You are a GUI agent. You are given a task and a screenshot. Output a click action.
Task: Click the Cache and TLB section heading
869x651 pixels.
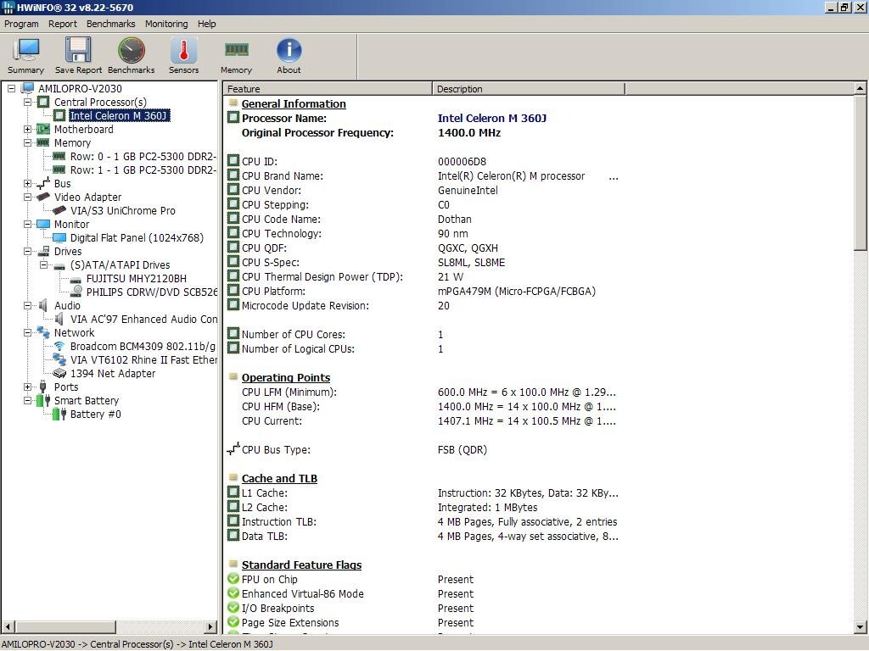point(279,478)
